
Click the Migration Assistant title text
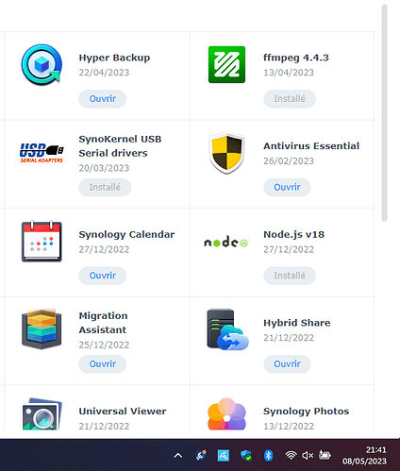[103, 323]
